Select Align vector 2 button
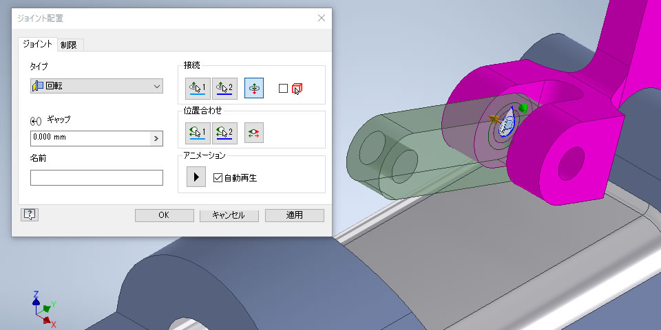 pyautogui.click(x=224, y=133)
